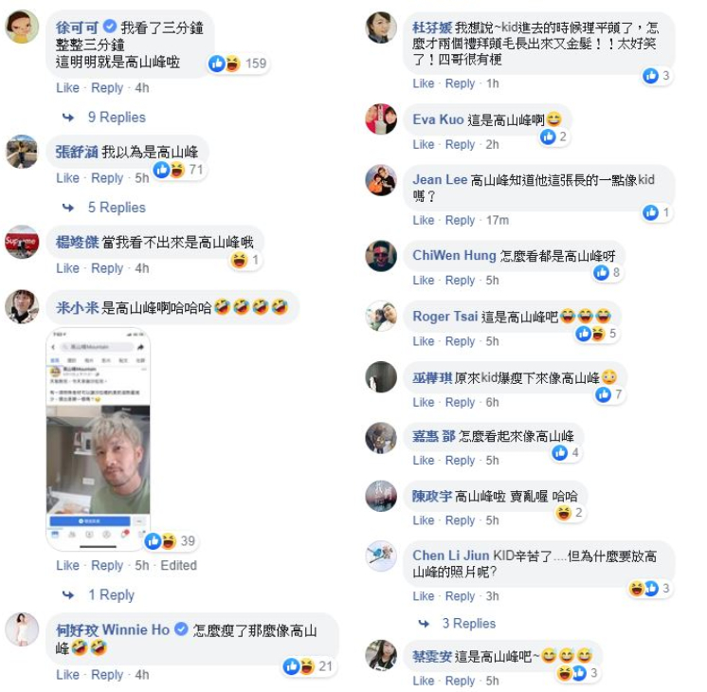Open Eva Kuo's profile picture
The image size is (707, 692).
[381, 119]
